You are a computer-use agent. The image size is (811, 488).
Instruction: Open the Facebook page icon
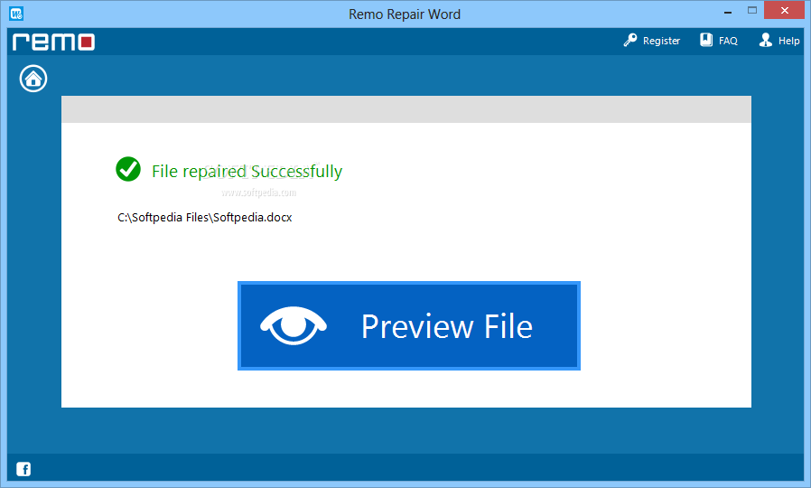coord(23,469)
